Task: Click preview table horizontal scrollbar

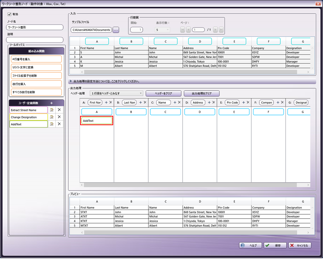Action: click(191, 233)
